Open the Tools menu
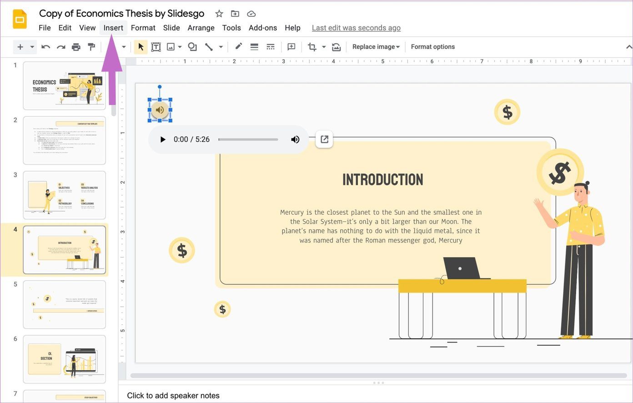This screenshot has width=633, height=403. [231, 28]
